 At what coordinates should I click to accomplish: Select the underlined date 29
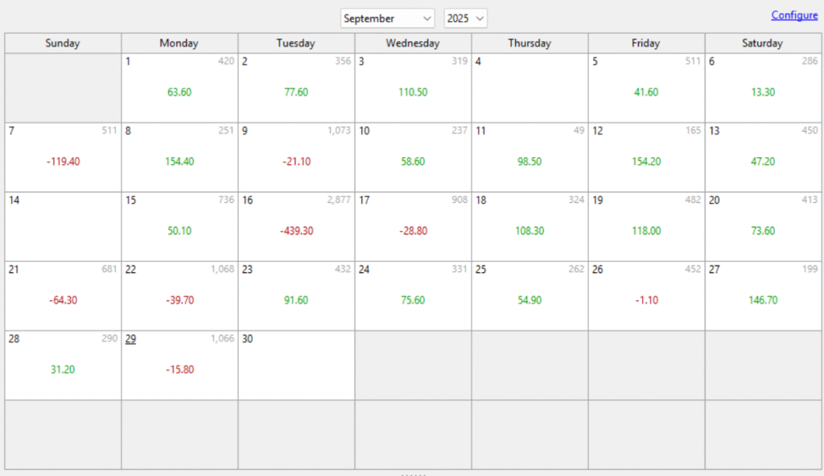130,339
